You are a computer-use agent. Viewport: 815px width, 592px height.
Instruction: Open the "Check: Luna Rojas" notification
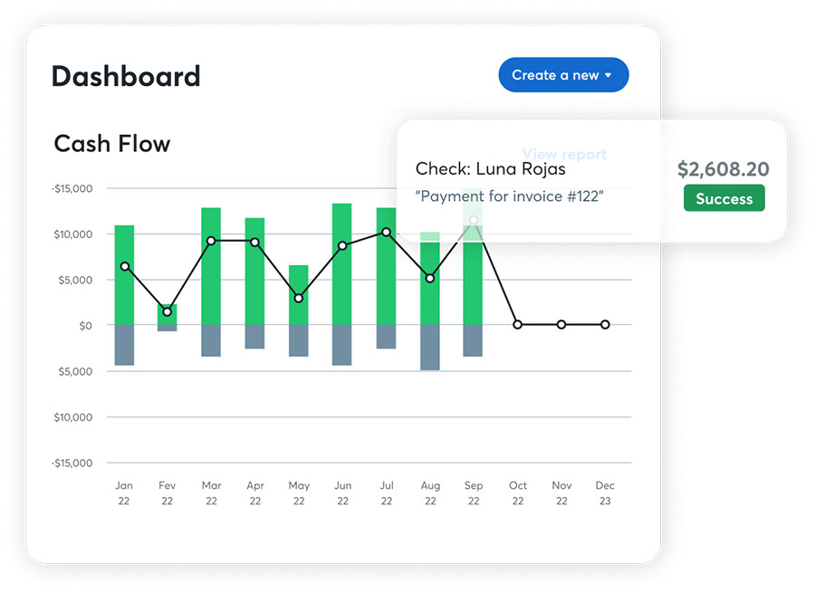[x=490, y=169]
